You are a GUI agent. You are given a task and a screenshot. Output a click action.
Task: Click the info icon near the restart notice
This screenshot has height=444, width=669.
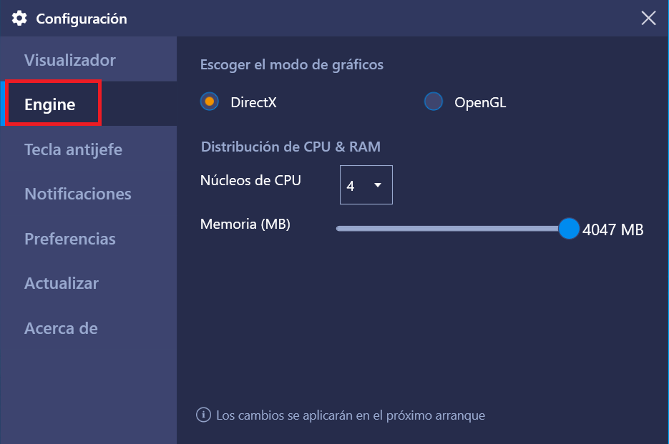pos(206,415)
